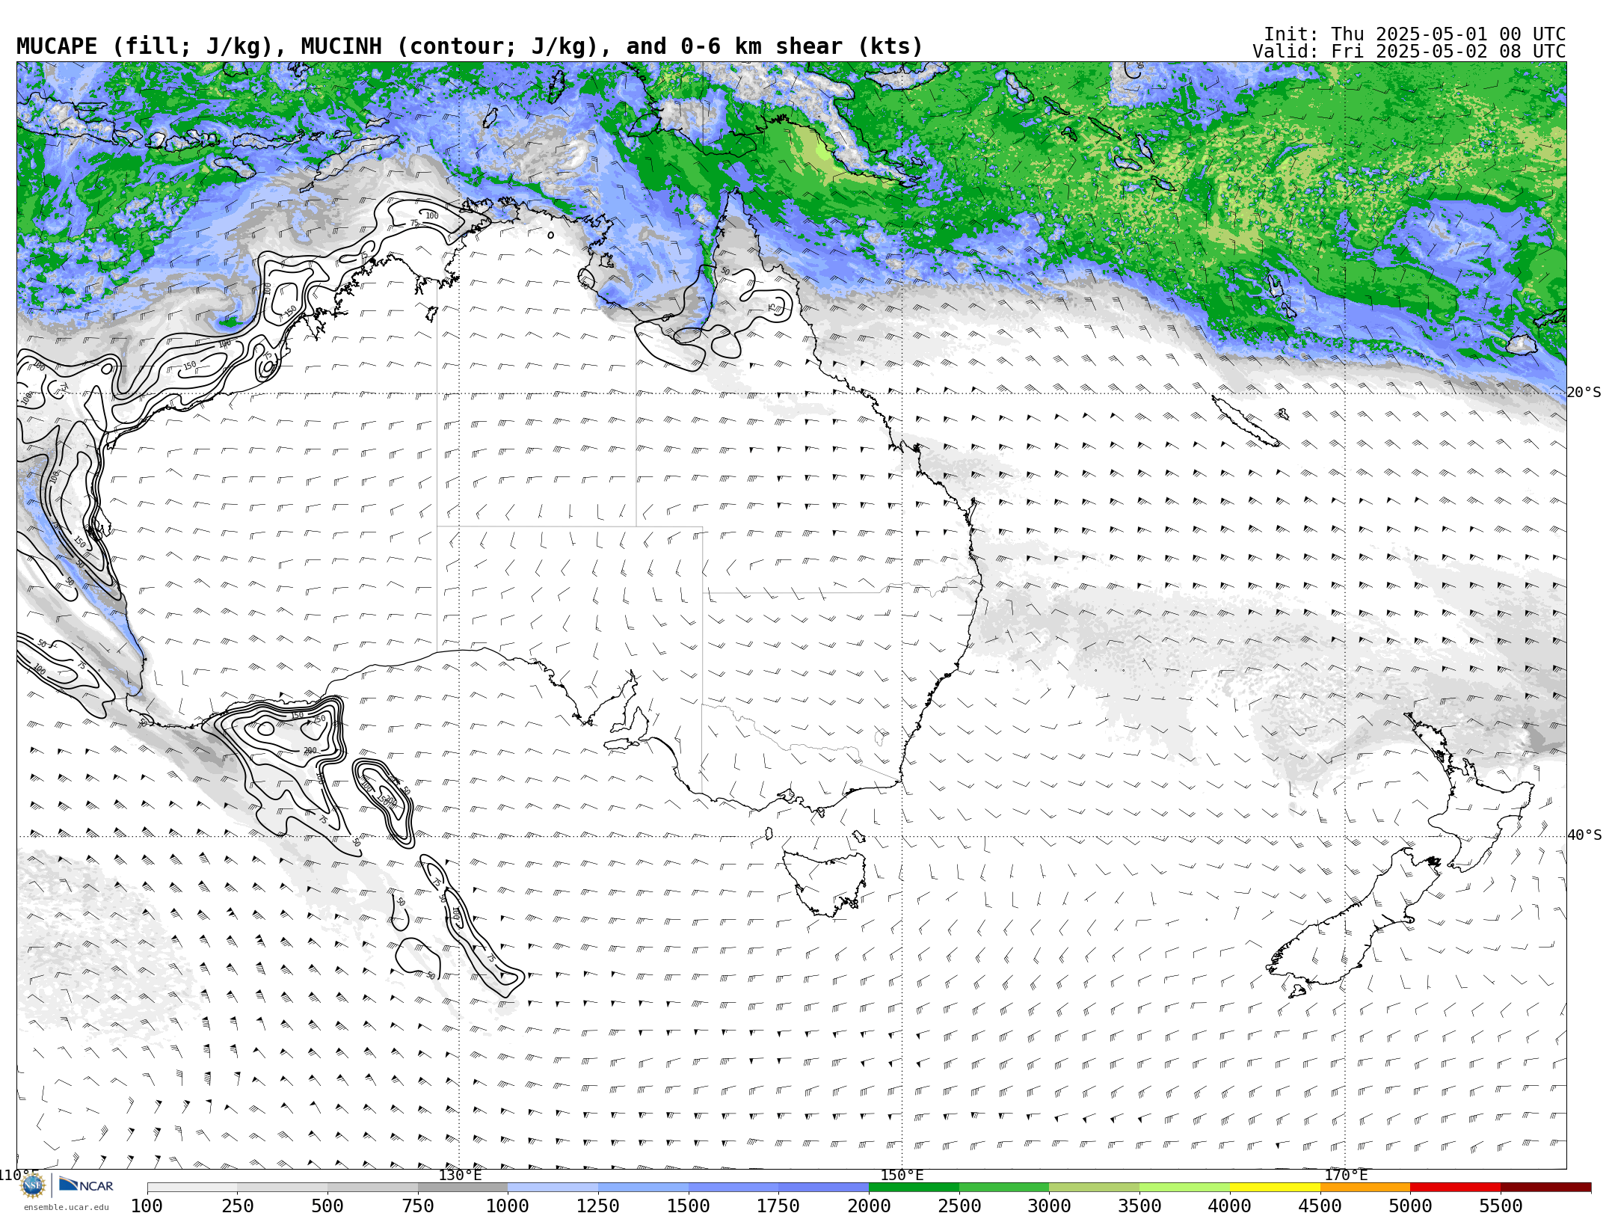Click the 20°S latitude label
1615x1216 pixels.
click(x=1584, y=393)
